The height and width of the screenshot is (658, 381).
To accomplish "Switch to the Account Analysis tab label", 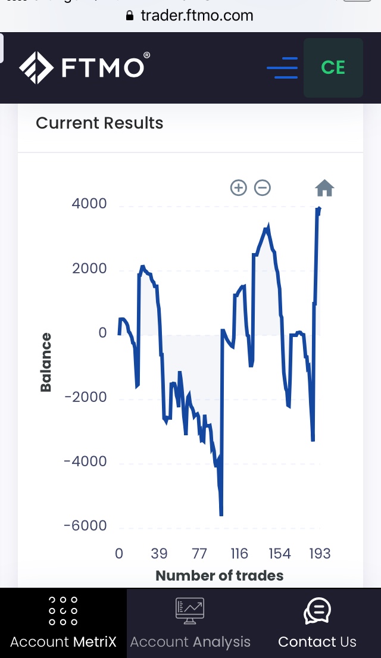I will tap(190, 642).
